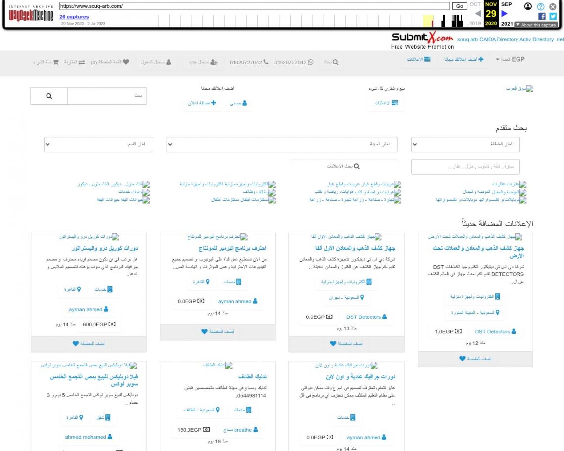Click the Go button in Wayback bar

coord(459,6)
